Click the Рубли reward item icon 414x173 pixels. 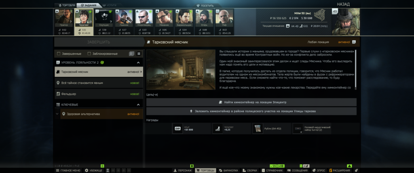click(x=258, y=129)
